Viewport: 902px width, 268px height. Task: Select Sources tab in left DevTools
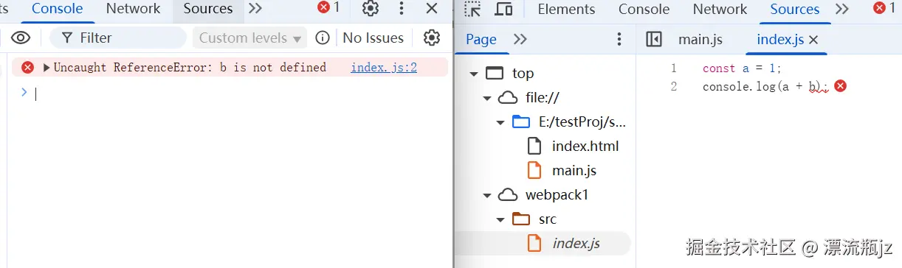208,10
